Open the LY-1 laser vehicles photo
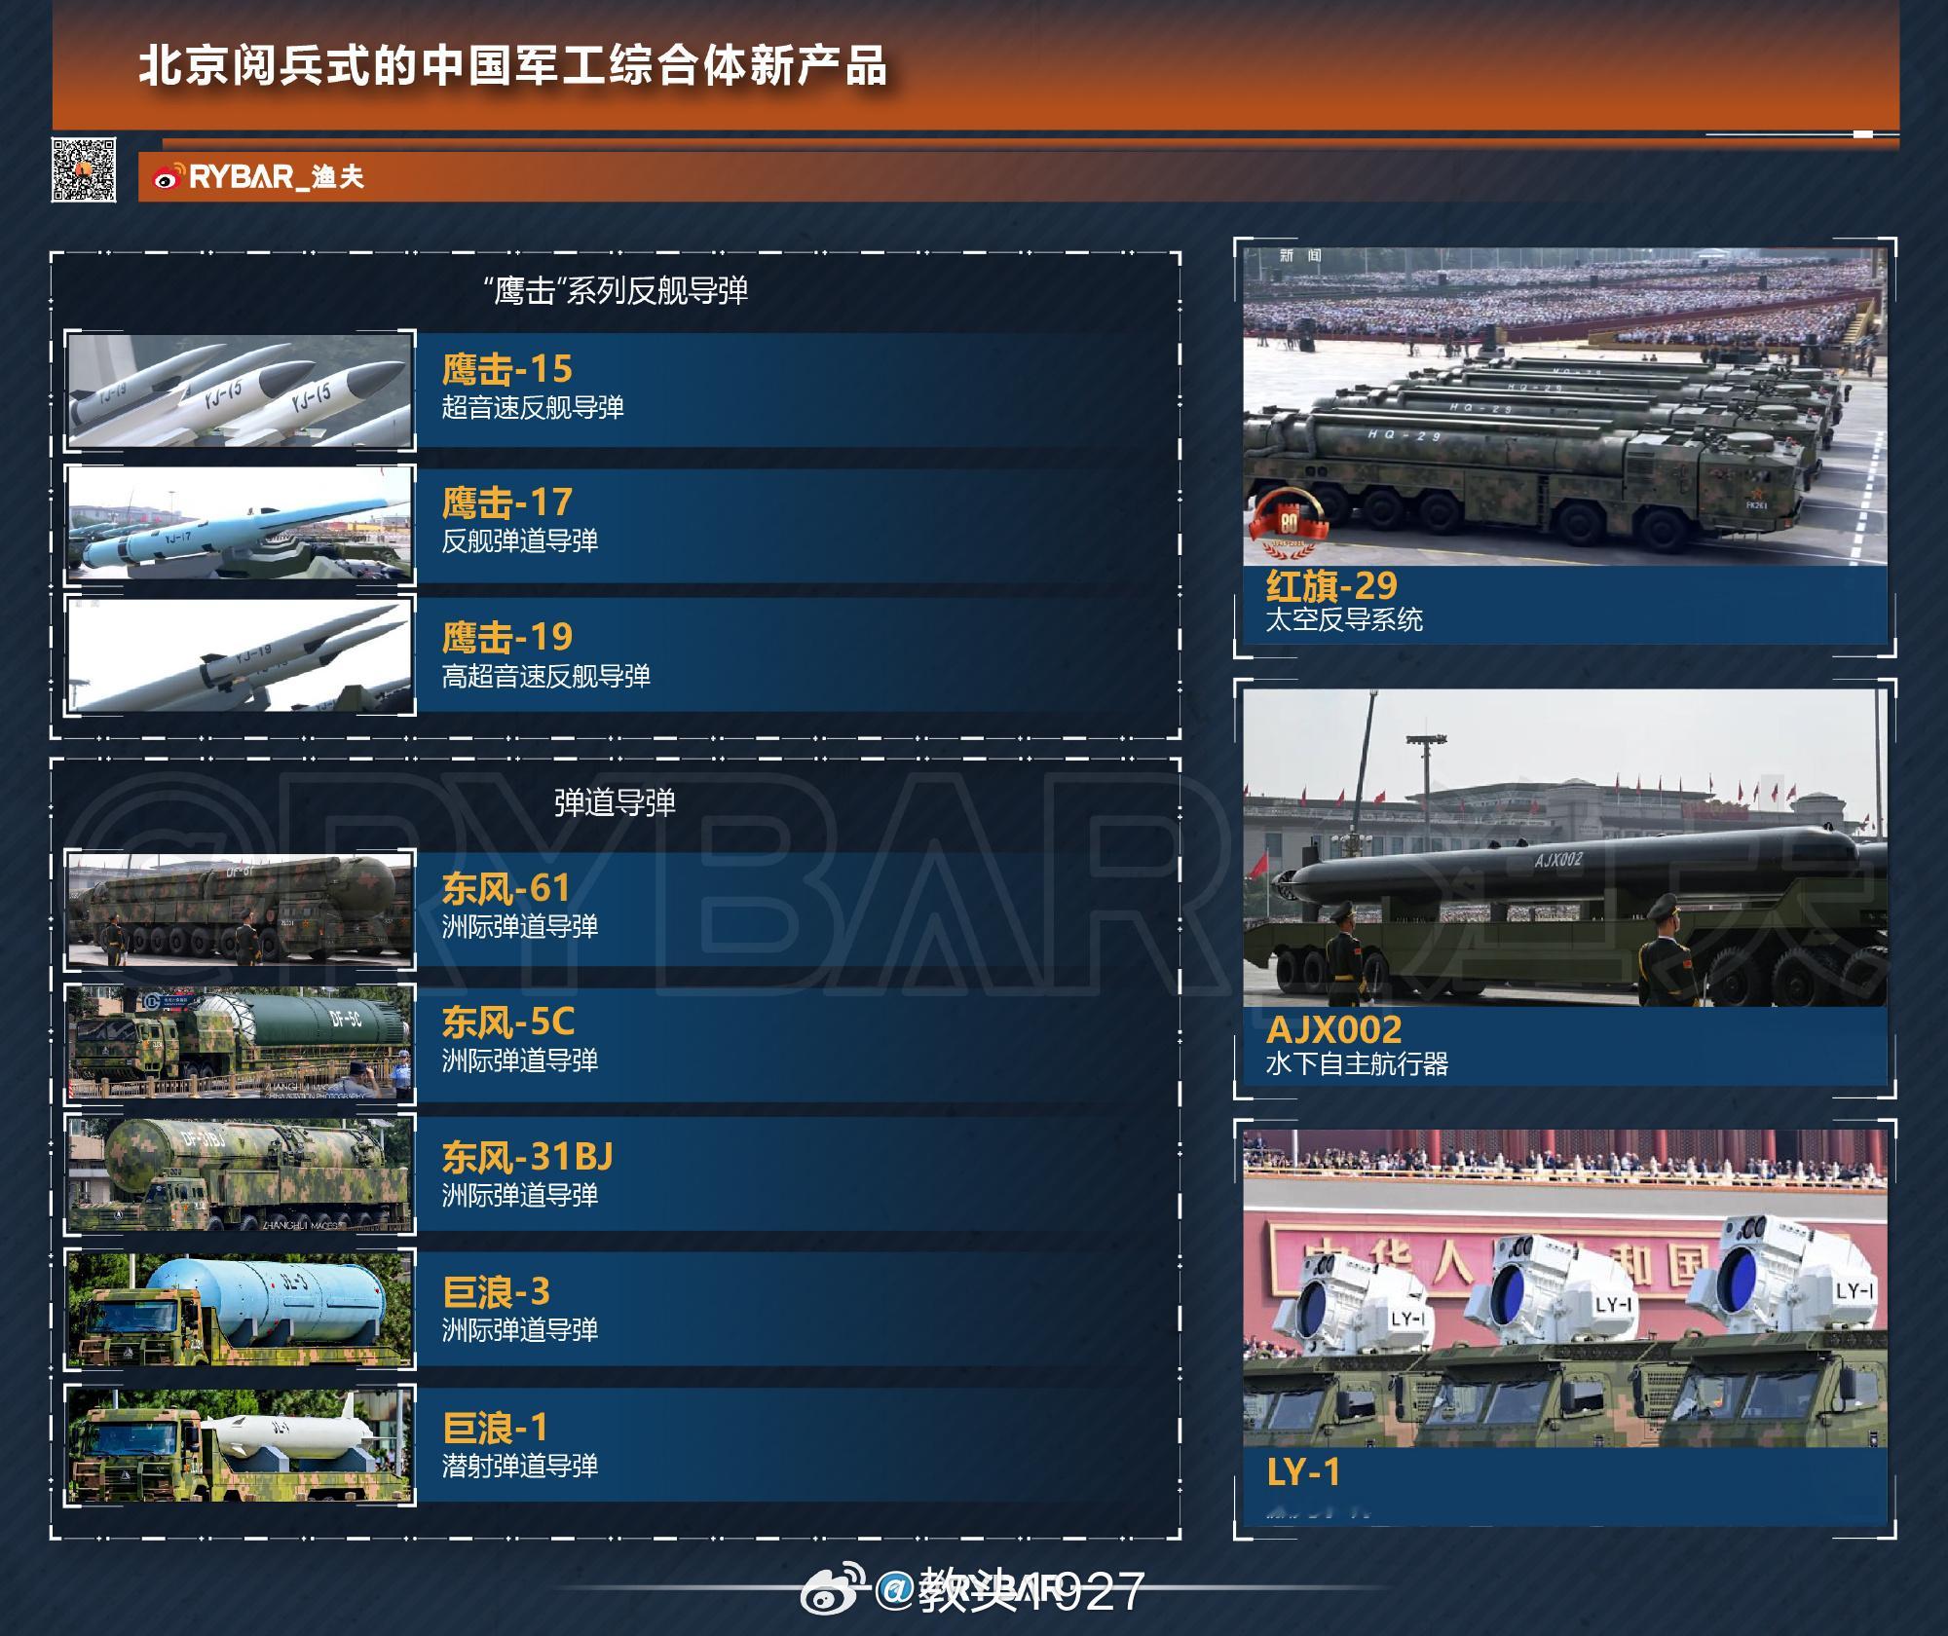This screenshot has height=1636, width=1948. click(1565, 1287)
